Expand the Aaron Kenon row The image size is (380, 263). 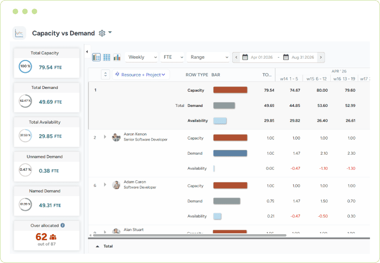[105, 137]
